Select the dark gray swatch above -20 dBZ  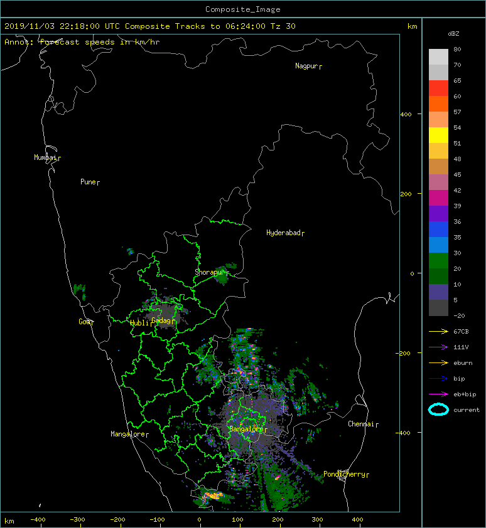(438, 308)
